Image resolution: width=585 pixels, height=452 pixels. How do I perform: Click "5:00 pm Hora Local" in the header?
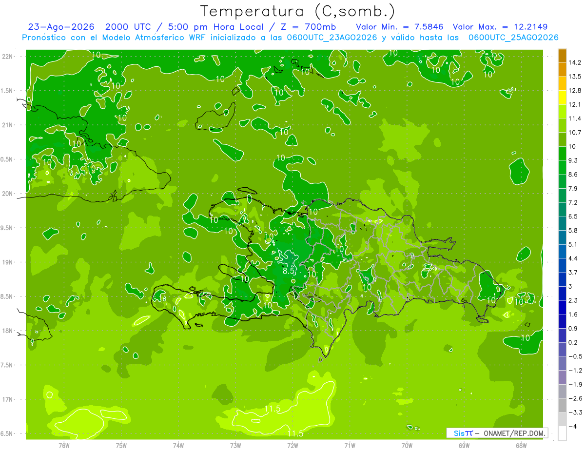click(216, 27)
